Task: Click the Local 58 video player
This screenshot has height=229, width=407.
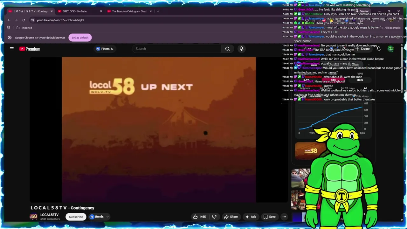Action: click(x=159, y=130)
